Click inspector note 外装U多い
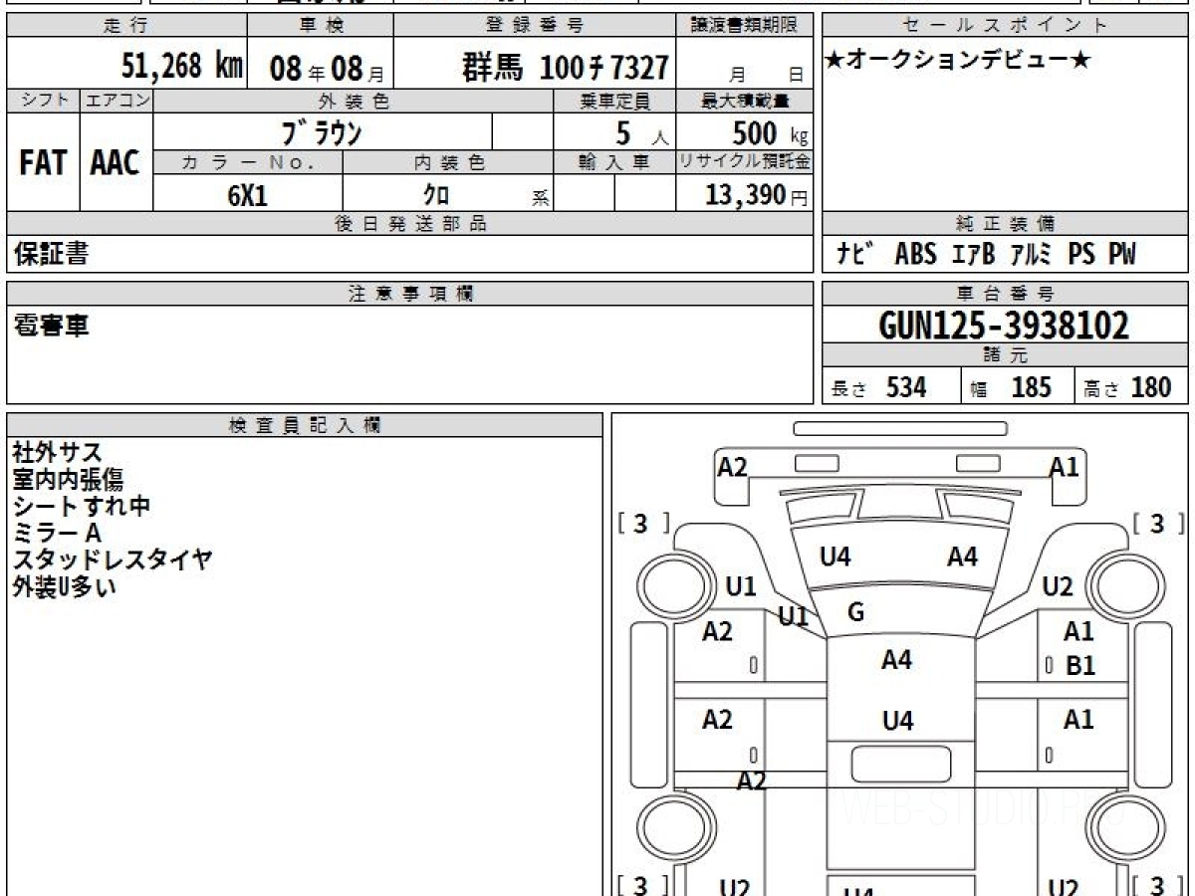 pos(65,586)
